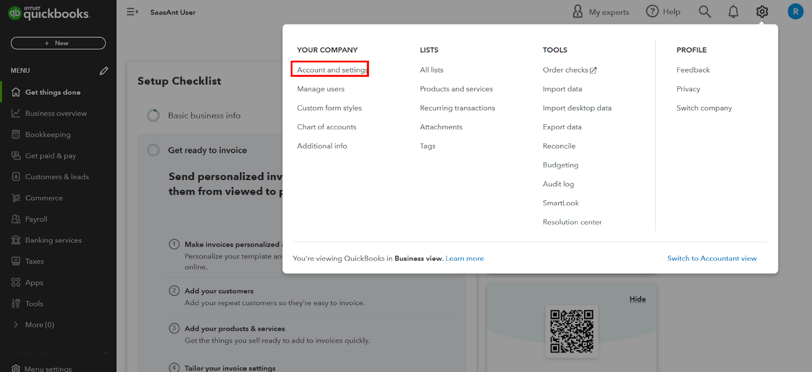Click the Apps grid icon

16,282
